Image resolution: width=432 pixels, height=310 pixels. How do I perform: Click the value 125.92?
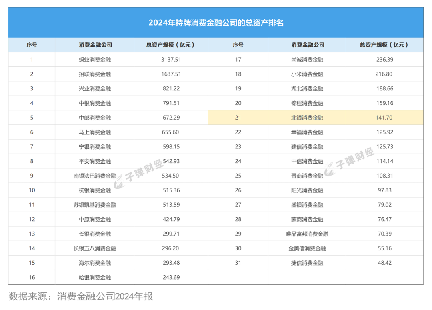coord(385,132)
